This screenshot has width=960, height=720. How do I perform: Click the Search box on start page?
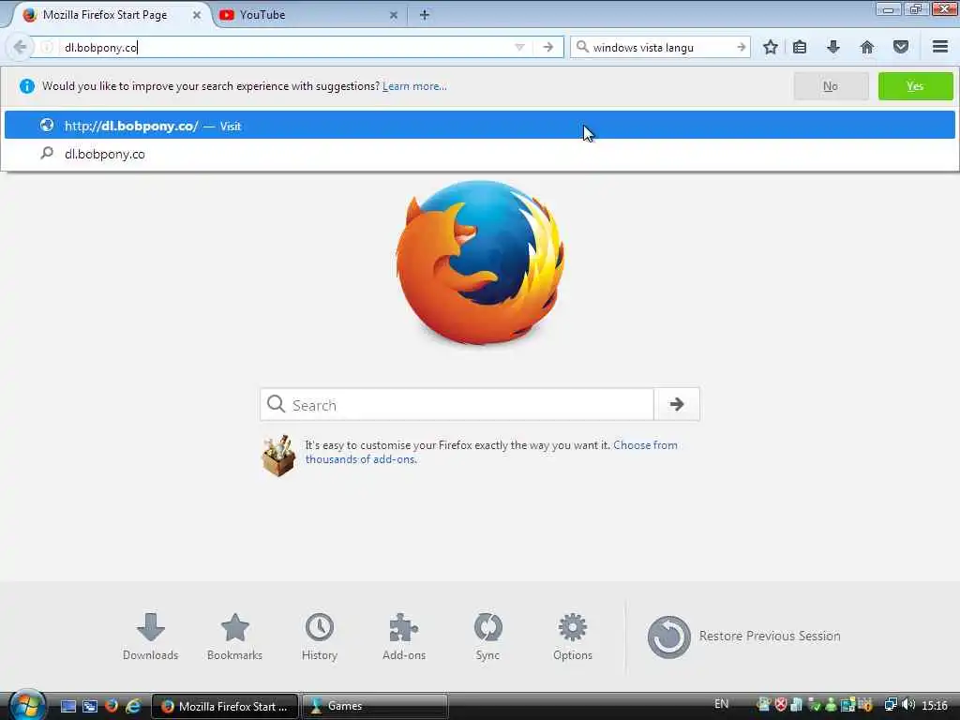pos(457,404)
